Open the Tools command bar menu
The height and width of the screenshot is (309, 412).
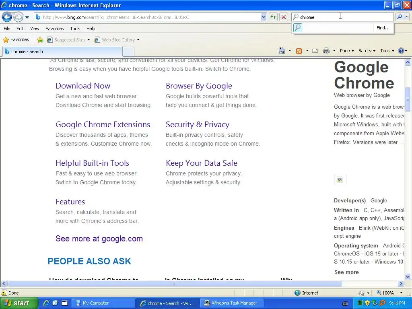[387, 51]
